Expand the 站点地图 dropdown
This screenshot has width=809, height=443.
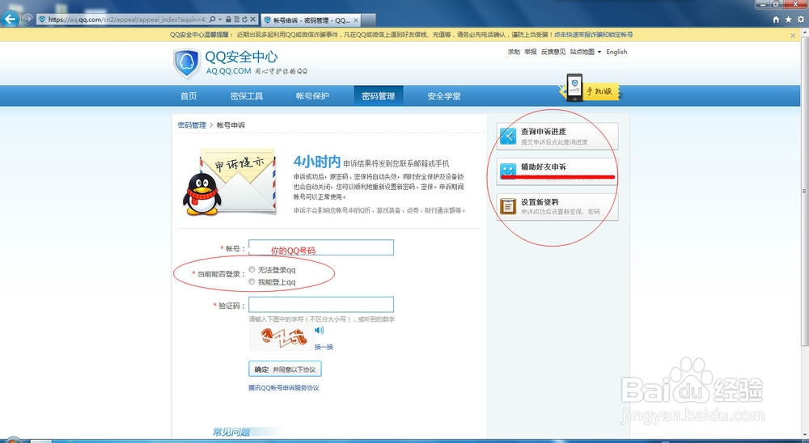click(585, 52)
